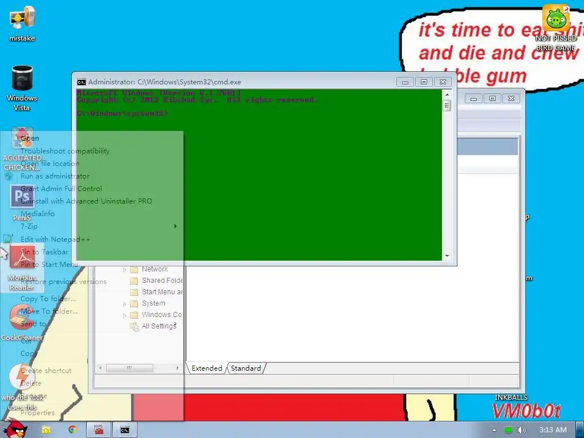Click the clock showing 3:13 AM
Viewport: 584px width, 438px height.
553,430
